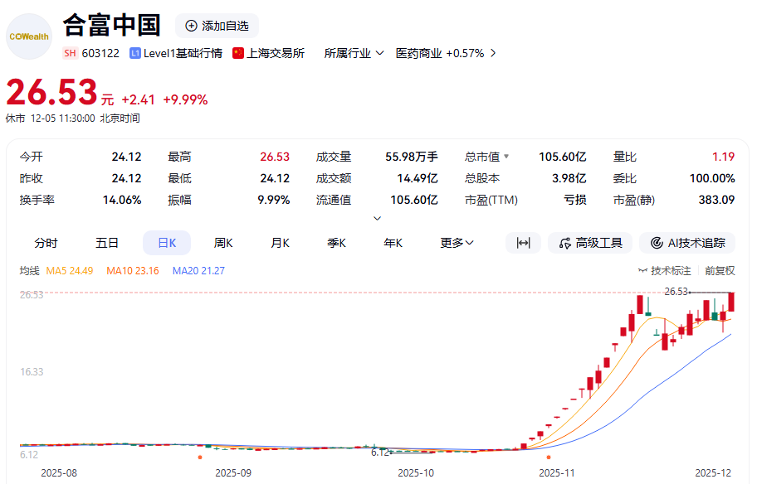Click the COWealth company logo

click(x=29, y=36)
